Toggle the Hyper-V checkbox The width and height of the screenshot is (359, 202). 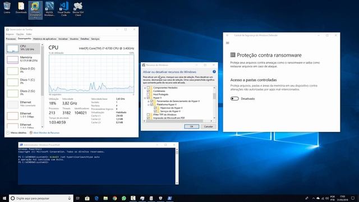[148, 98]
